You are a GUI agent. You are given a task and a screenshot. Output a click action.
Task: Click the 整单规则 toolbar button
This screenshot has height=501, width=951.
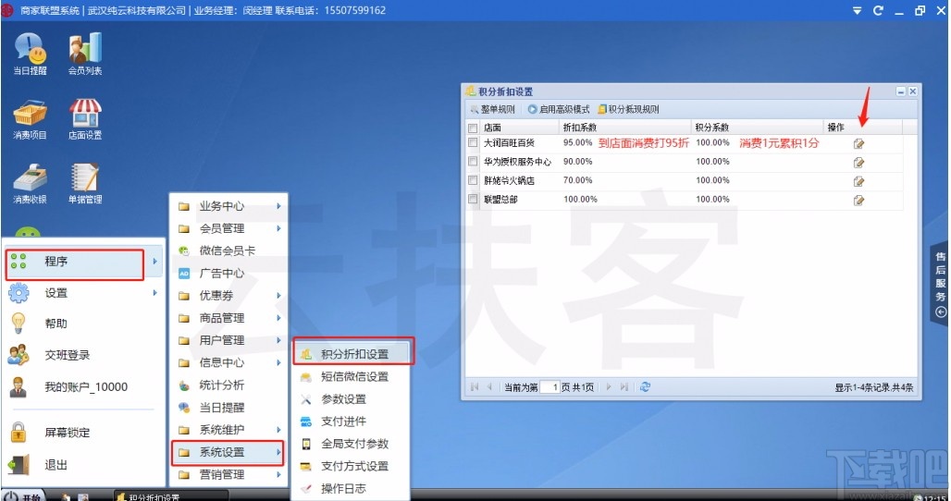click(492, 110)
